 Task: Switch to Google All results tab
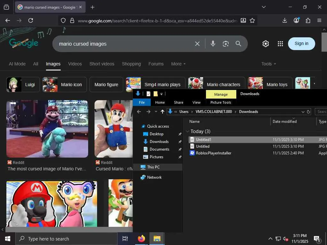(x=36, y=64)
